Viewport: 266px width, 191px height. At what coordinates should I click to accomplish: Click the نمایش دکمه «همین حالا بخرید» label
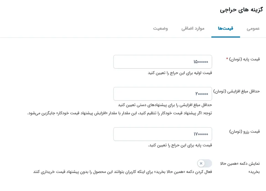[x=240, y=167]
